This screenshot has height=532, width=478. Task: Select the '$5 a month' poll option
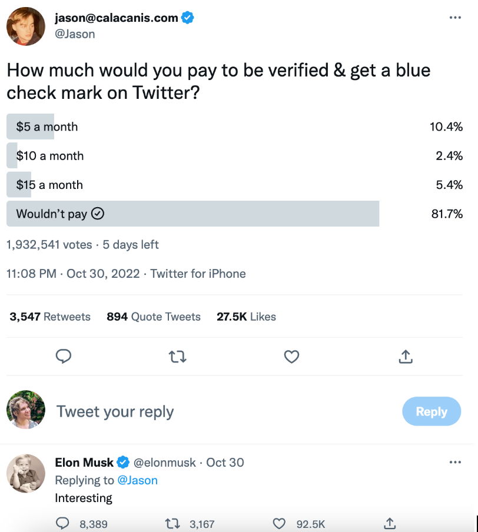47,127
